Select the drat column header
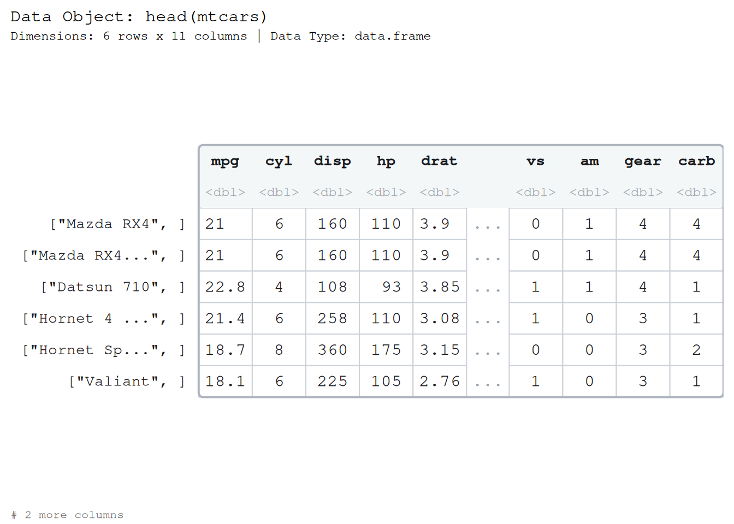This screenshot has height=524, width=734. (x=439, y=161)
